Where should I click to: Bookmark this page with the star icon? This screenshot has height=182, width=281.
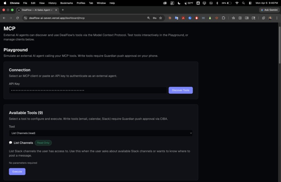tap(161, 18)
